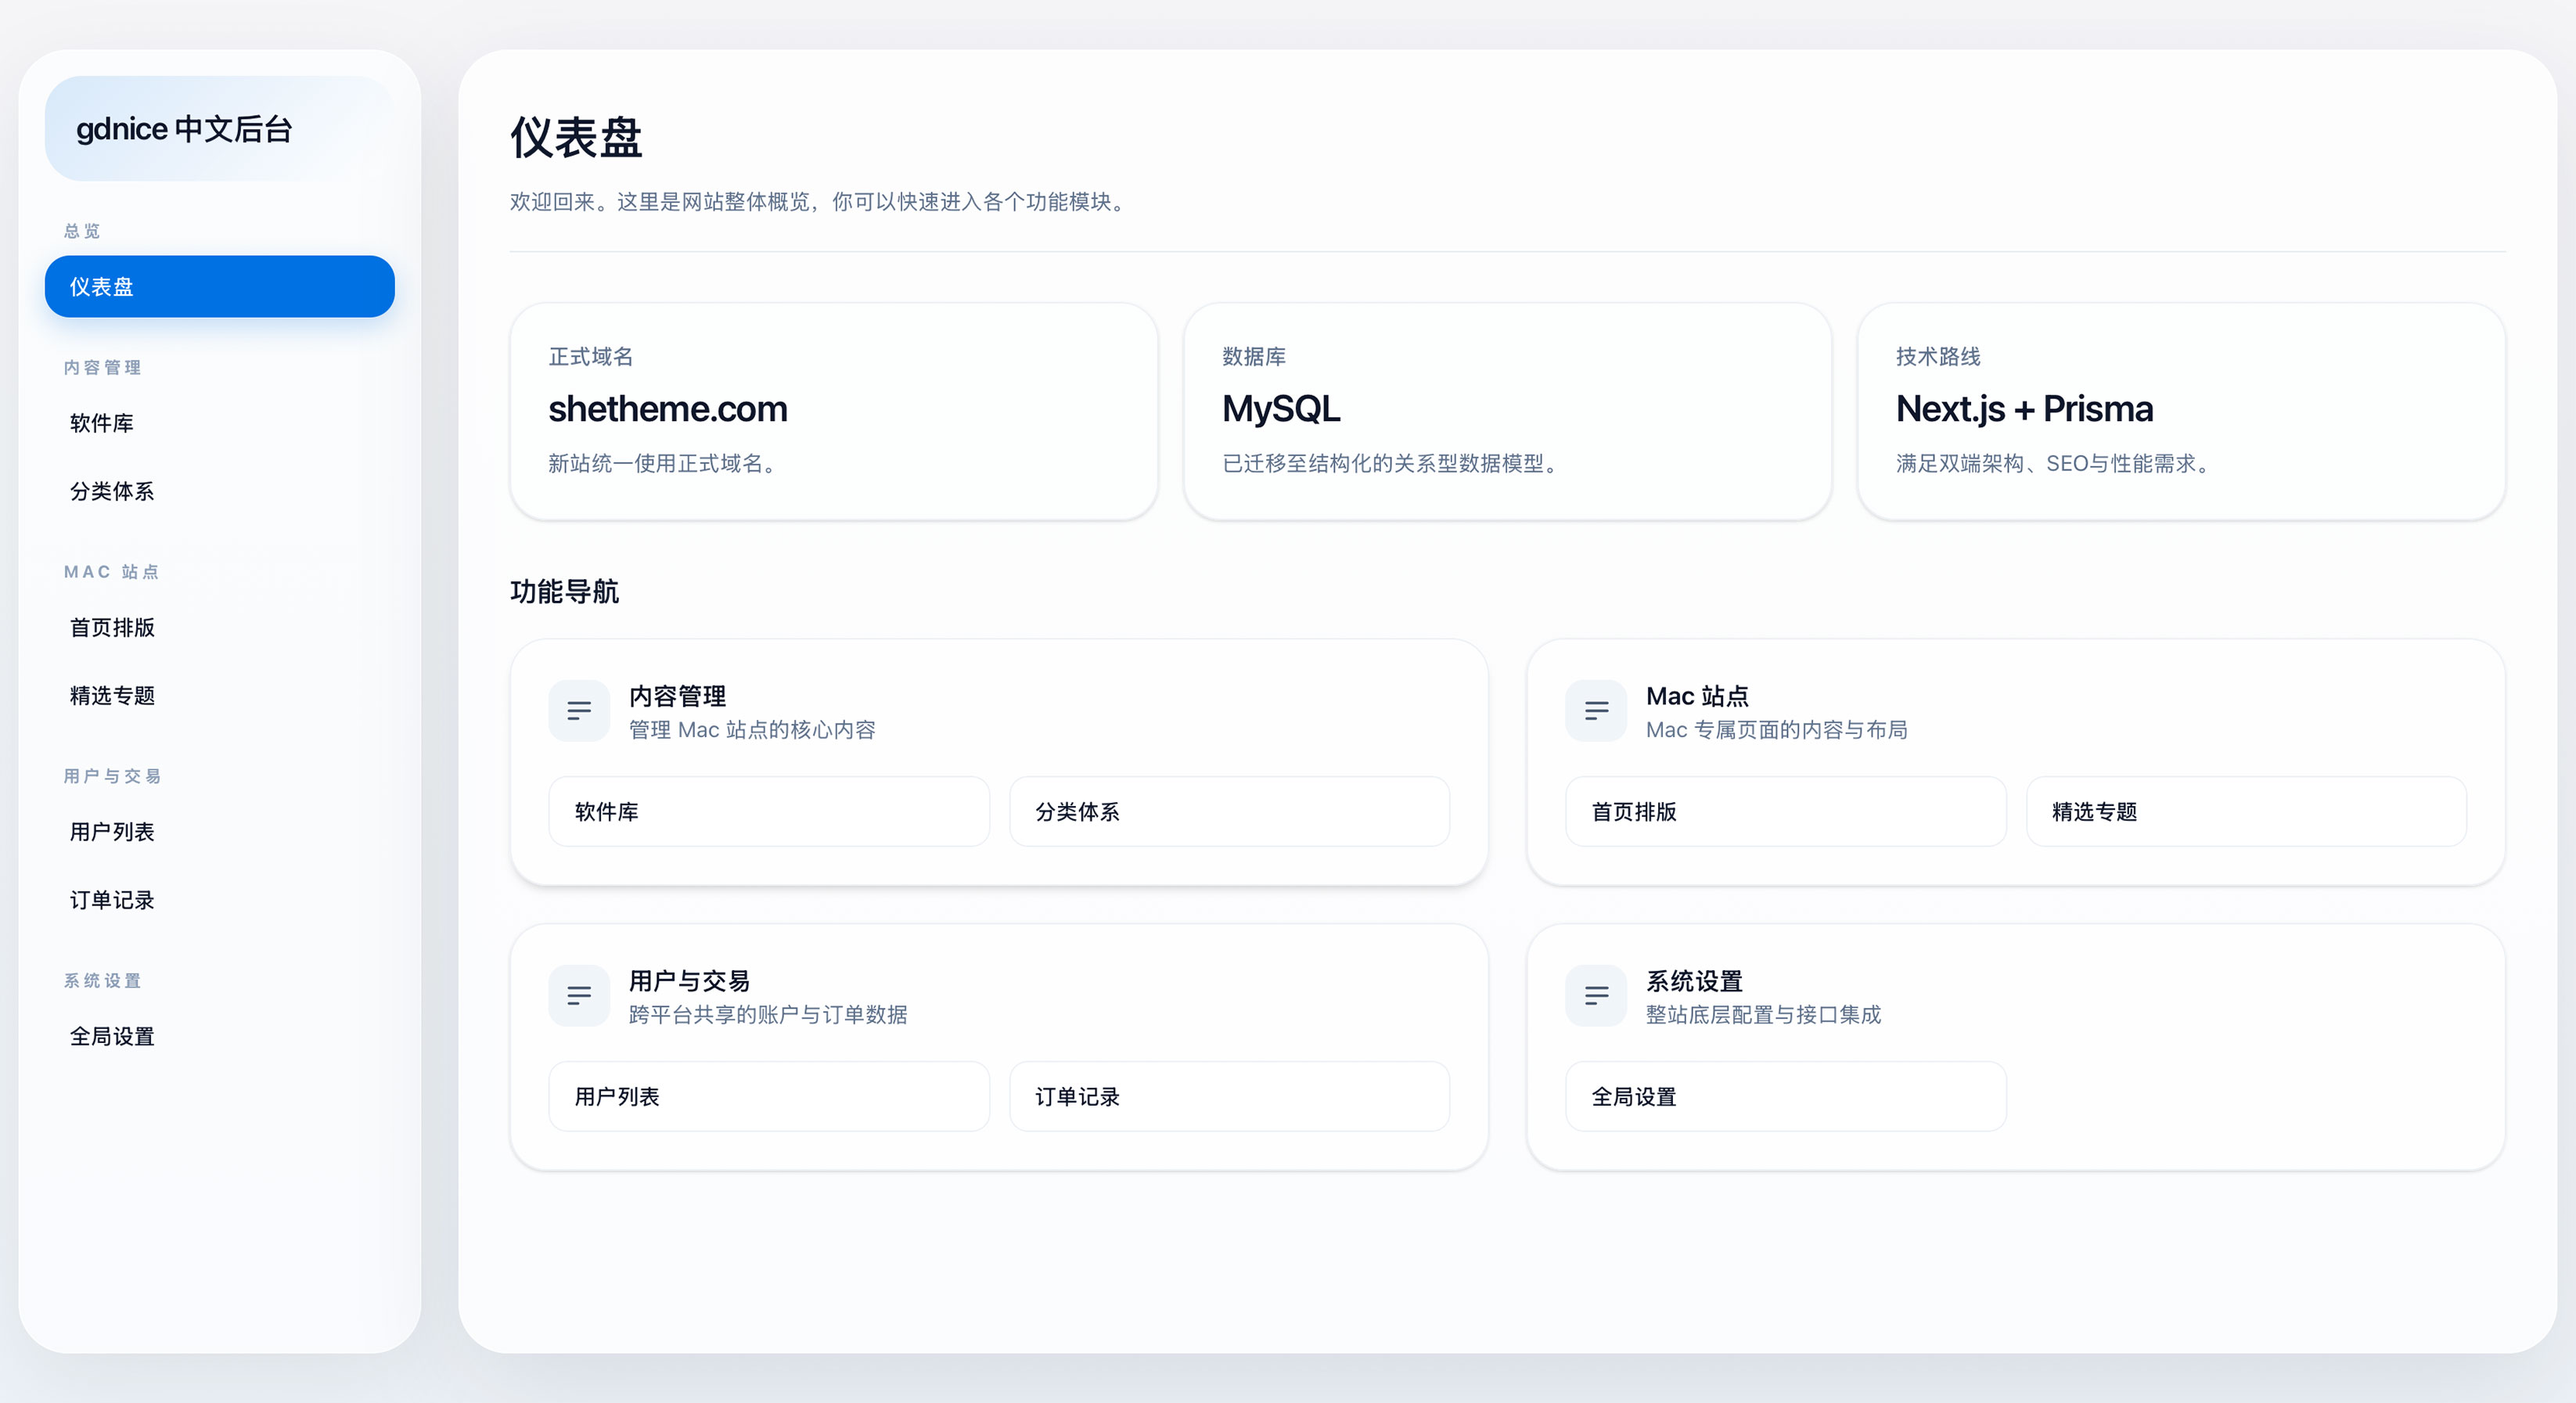Click the 用户与交易 card list icon

pyautogui.click(x=579, y=996)
